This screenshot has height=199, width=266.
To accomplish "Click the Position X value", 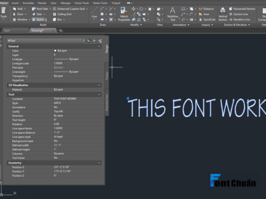I will (61, 167).
